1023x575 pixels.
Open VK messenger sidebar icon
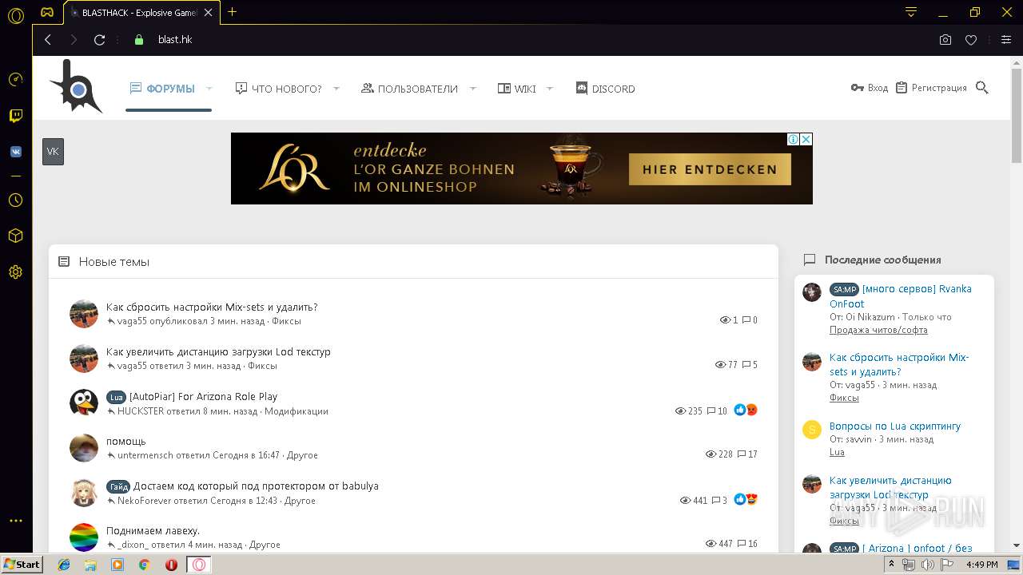15,152
